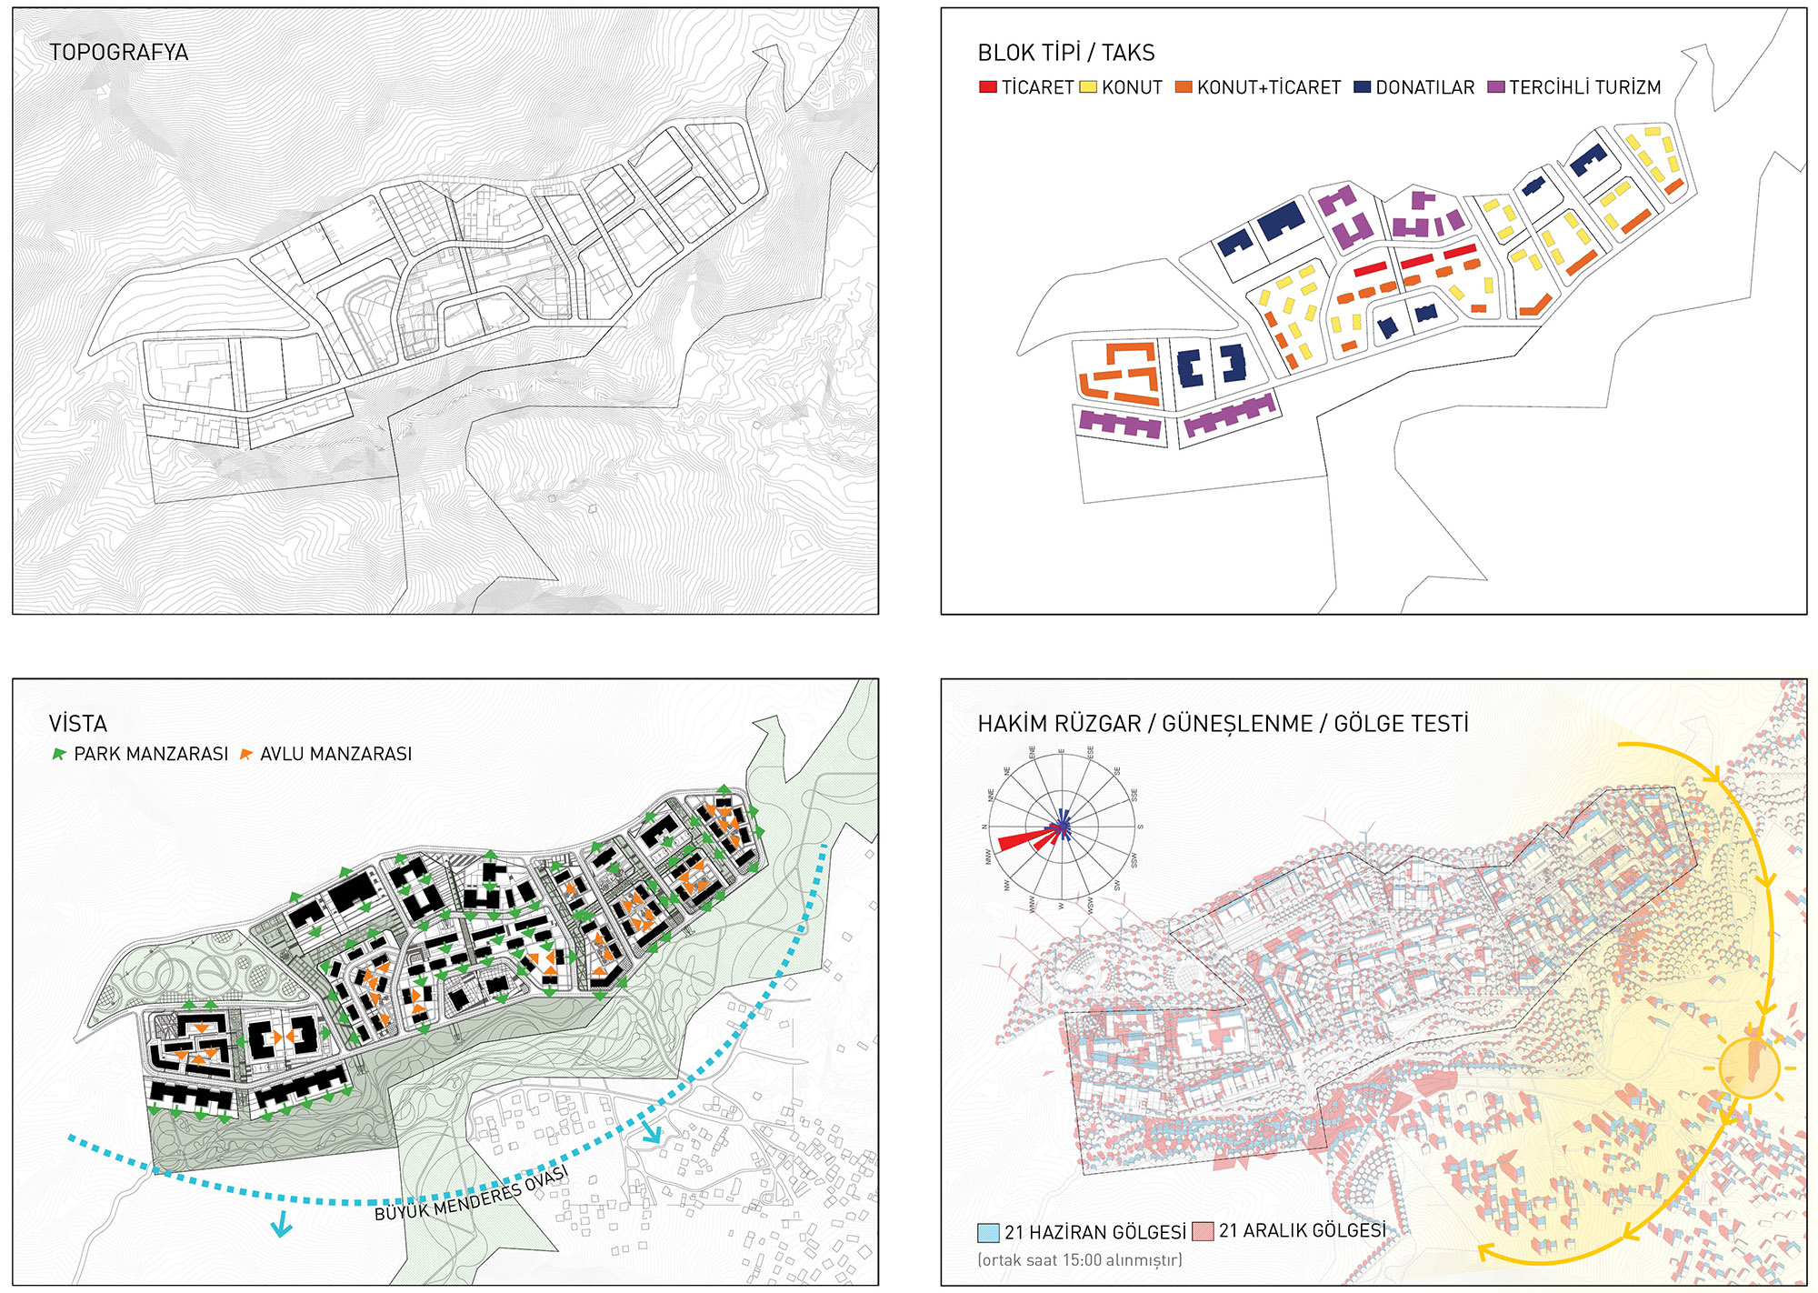This screenshot has height=1293, width=1818.
Task: Click the green PARK MANZARASI arrow icon
Action: [59, 754]
